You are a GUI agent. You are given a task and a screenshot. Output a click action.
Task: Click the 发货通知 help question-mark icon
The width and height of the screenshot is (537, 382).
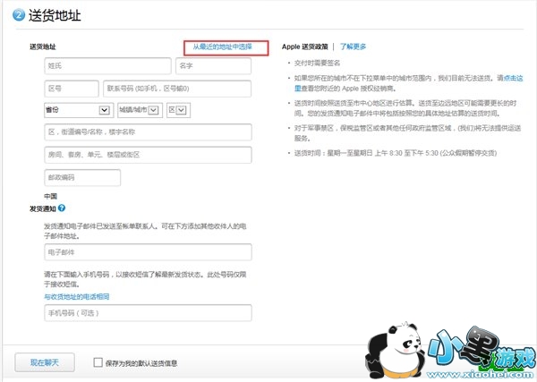point(62,208)
